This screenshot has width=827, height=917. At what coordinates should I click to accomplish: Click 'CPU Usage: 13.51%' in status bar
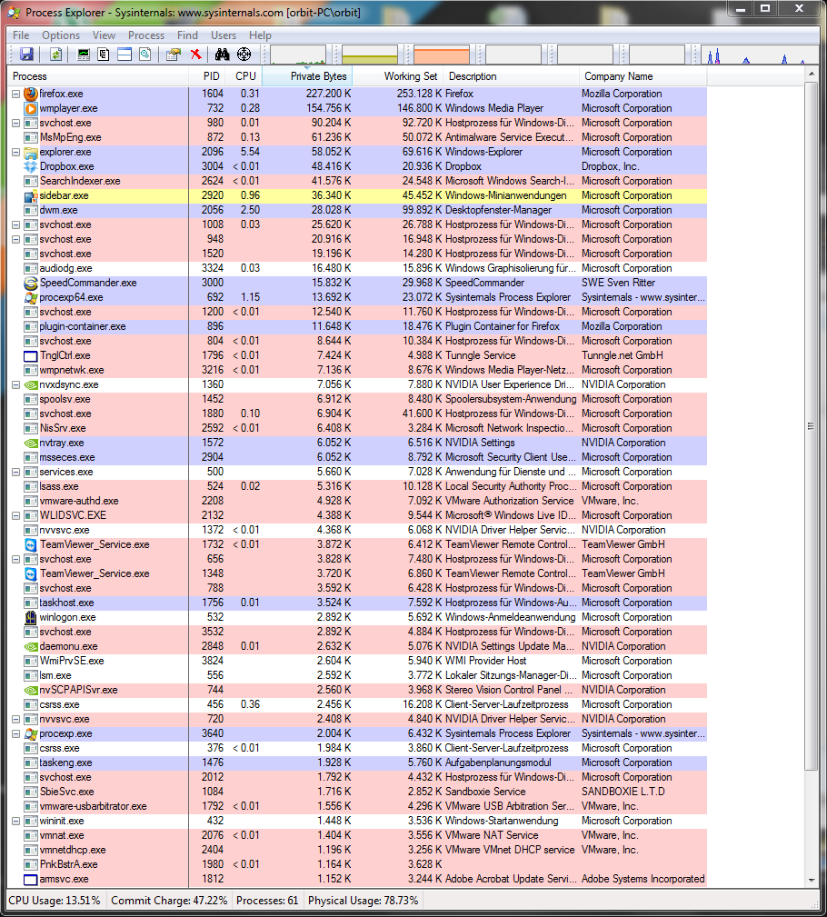pyautogui.click(x=55, y=900)
